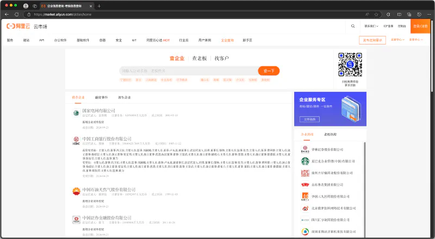Click the Aliyun logo in the header

[18, 26]
